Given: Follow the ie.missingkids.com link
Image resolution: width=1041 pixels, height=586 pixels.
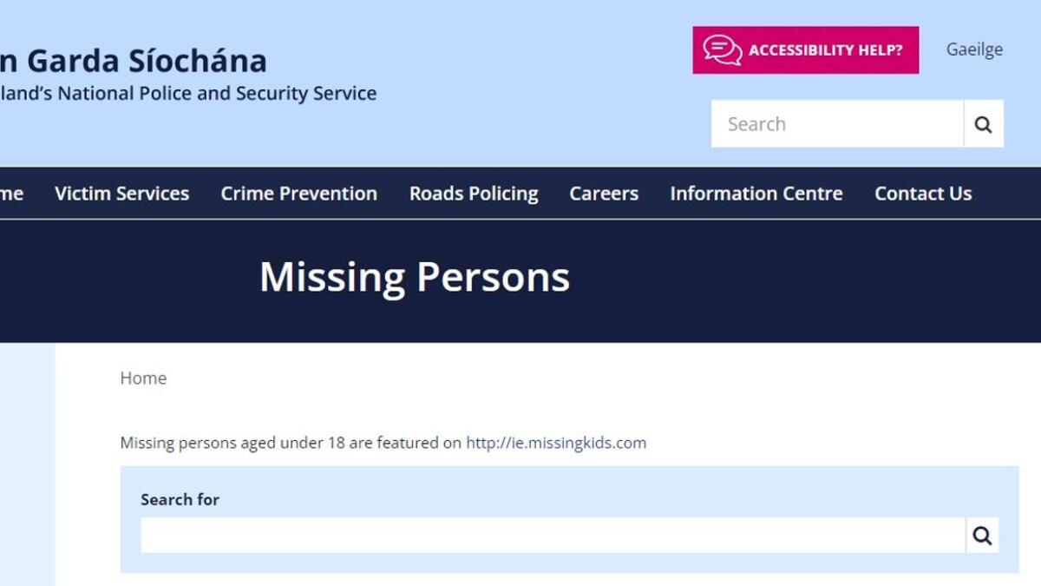Looking at the screenshot, I should click(x=556, y=443).
